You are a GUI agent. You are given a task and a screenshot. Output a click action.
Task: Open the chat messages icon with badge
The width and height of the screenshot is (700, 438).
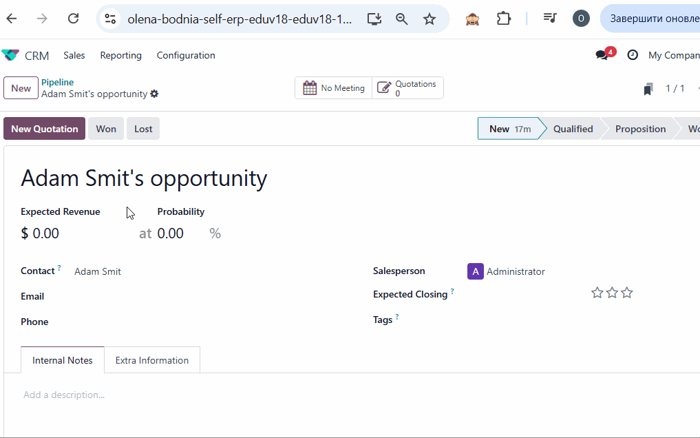[x=602, y=55]
